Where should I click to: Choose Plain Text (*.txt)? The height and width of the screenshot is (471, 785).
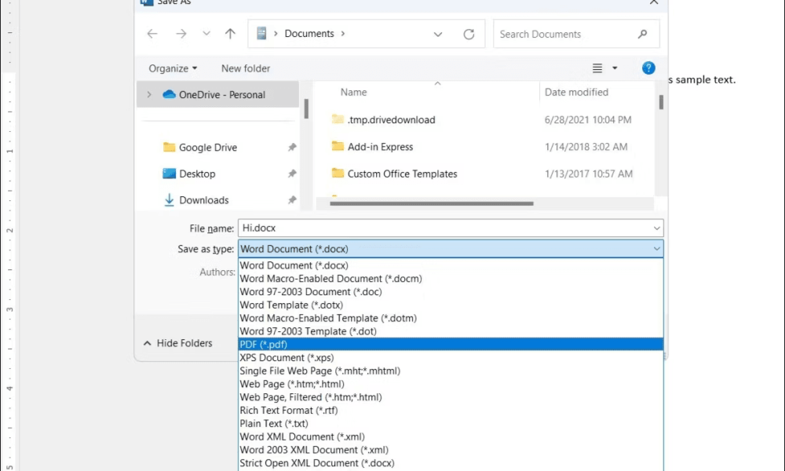(x=451, y=423)
